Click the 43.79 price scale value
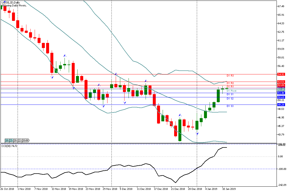The image size is (288, 192). pyautogui.click(x=281, y=135)
